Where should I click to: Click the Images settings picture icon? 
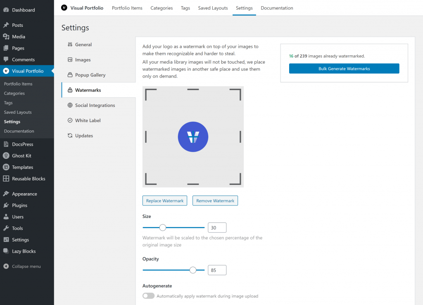pyautogui.click(x=70, y=59)
